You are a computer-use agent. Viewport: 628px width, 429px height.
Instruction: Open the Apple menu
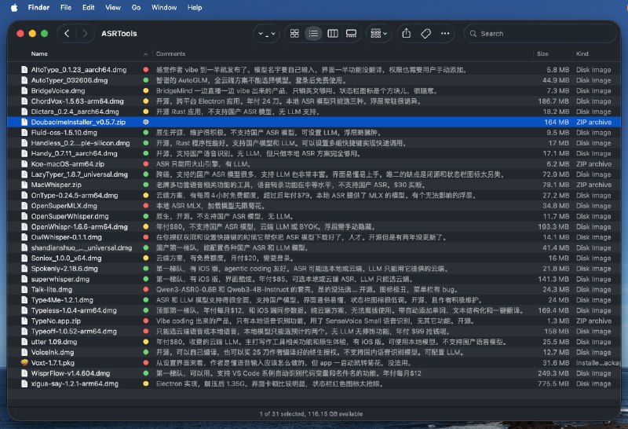click(13, 7)
